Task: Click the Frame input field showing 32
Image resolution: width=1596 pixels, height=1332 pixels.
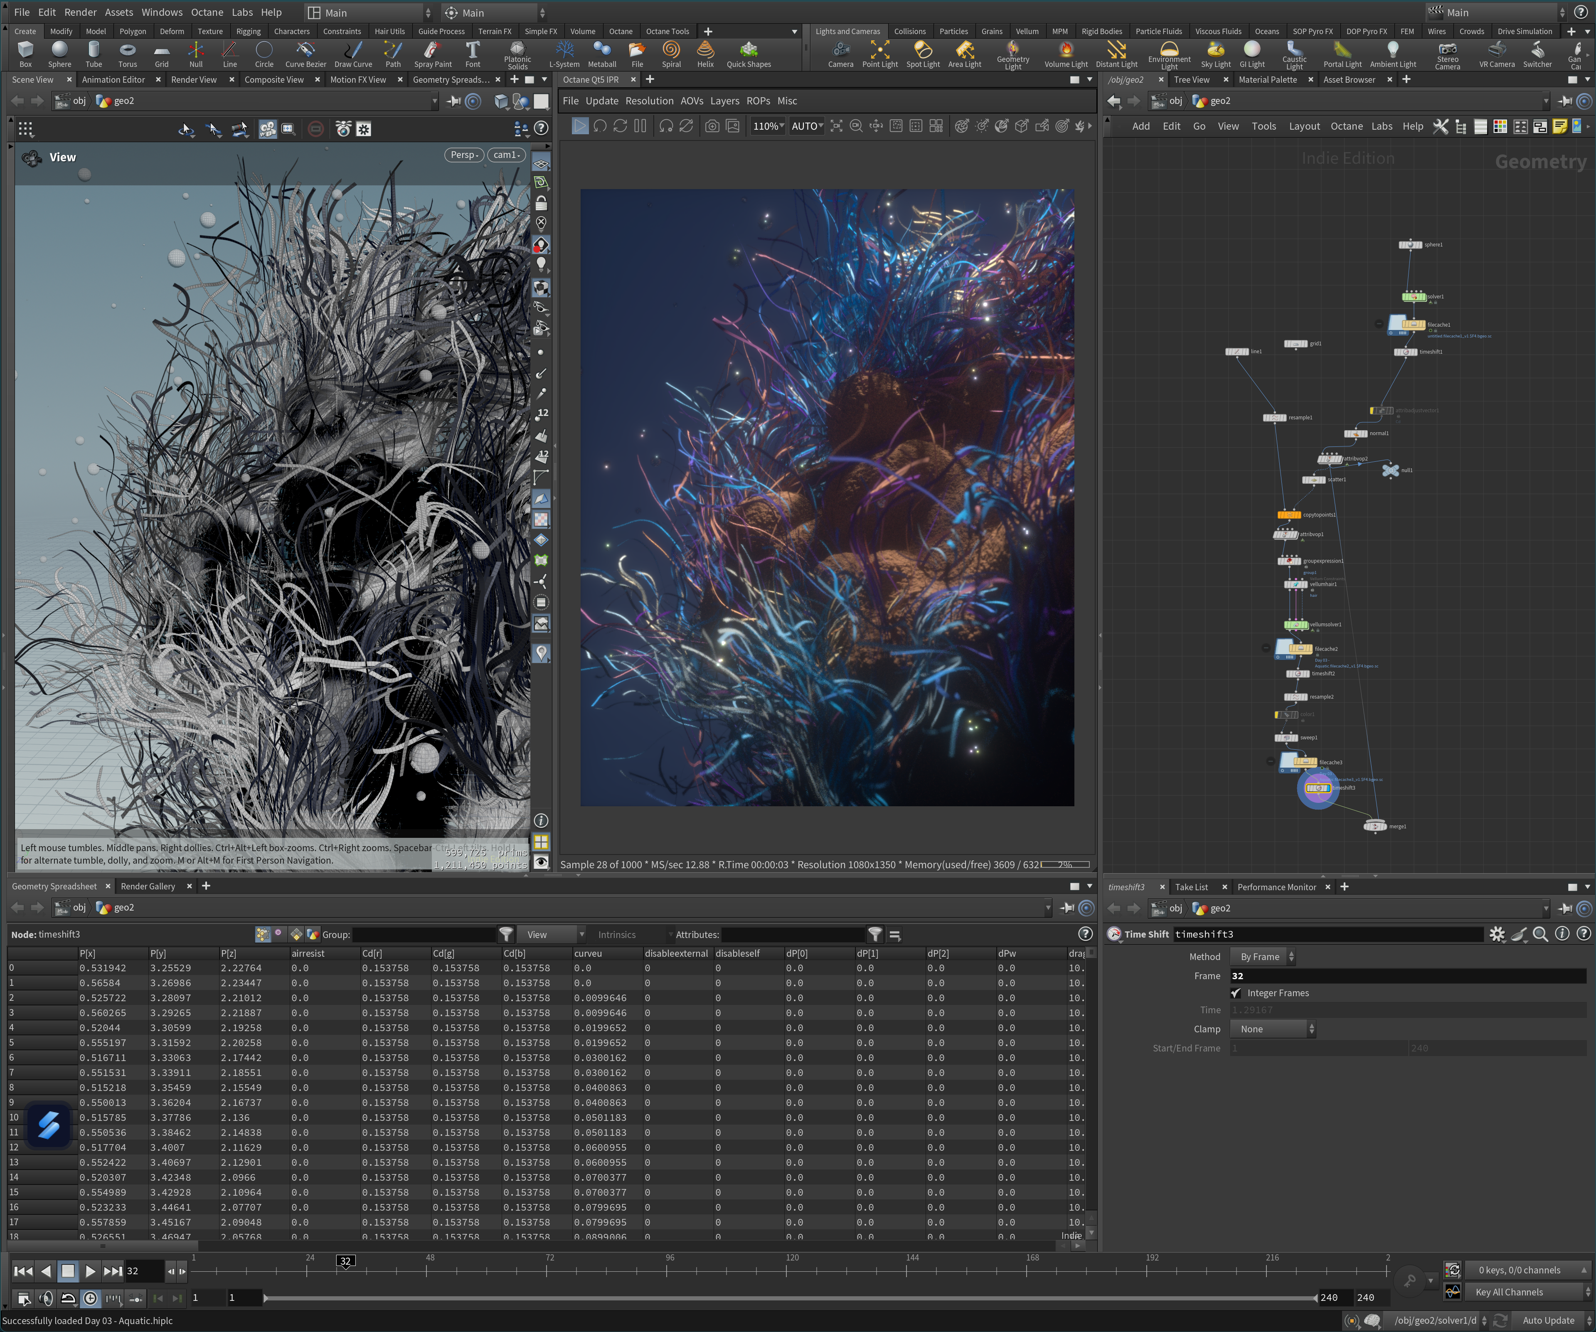Action: pos(1408,976)
